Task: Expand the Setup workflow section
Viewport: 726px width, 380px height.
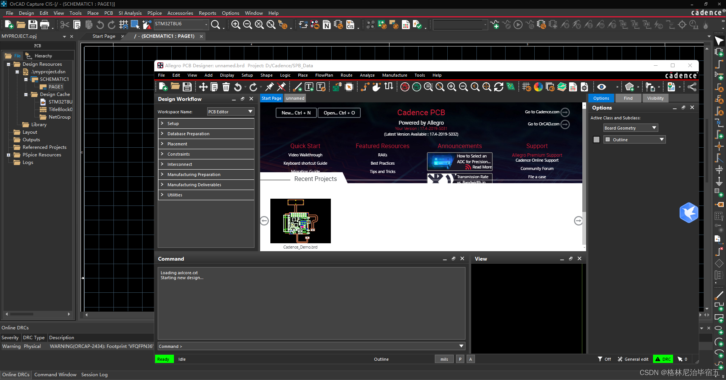Action: [206, 124]
